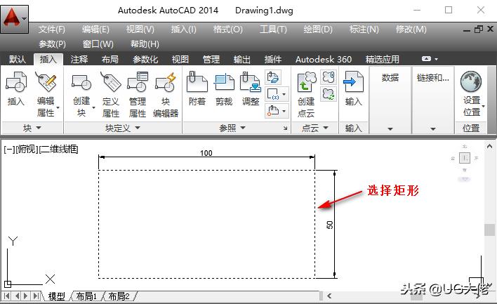
Task: Click the Insert block icon
Action: (16, 82)
